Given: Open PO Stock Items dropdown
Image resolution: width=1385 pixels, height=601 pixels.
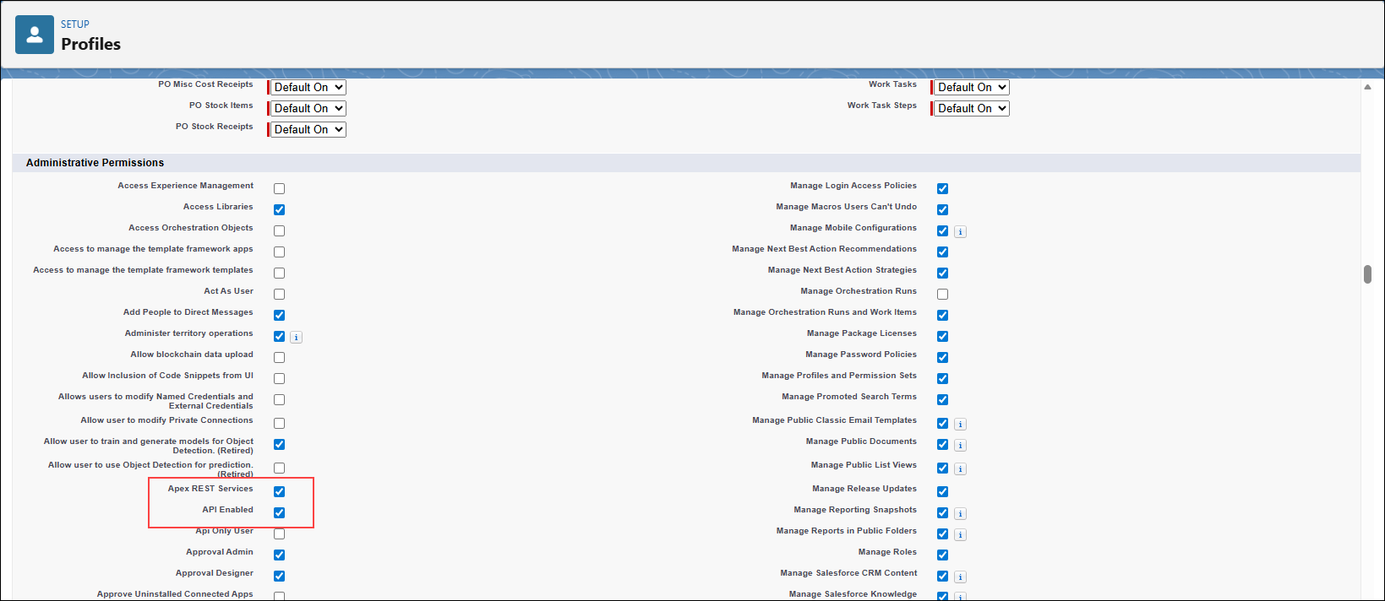Looking at the screenshot, I should click(x=308, y=108).
